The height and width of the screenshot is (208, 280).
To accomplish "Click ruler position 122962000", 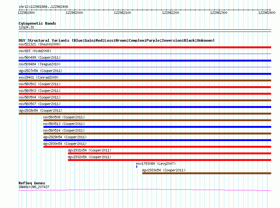I will 74,13.
